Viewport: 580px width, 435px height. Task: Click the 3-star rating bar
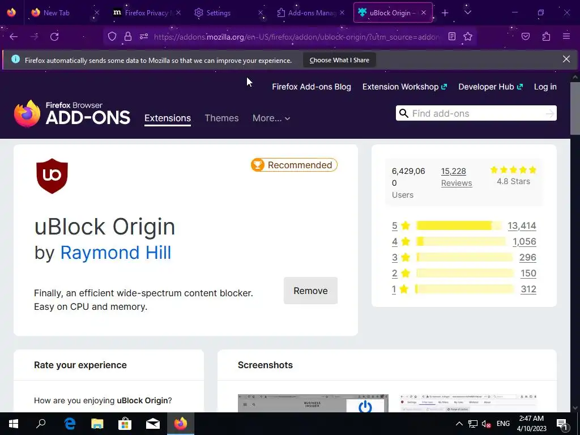tap(464, 258)
